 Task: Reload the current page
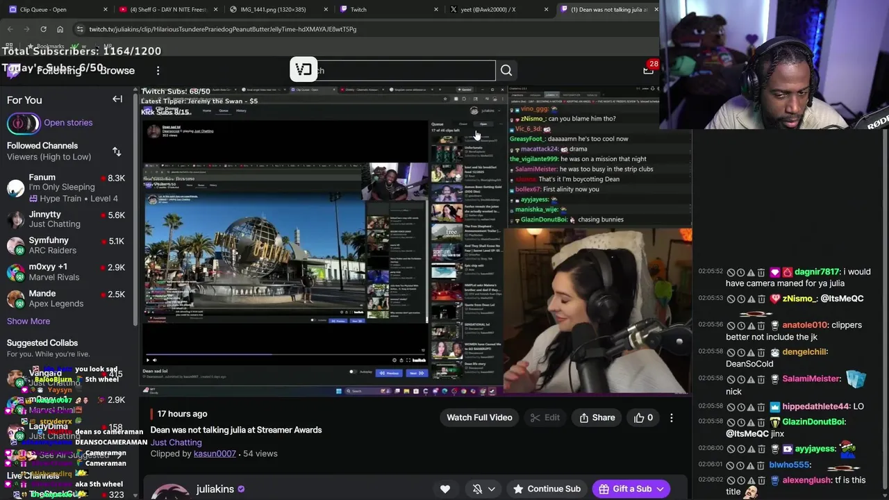click(x=43, y=29)
